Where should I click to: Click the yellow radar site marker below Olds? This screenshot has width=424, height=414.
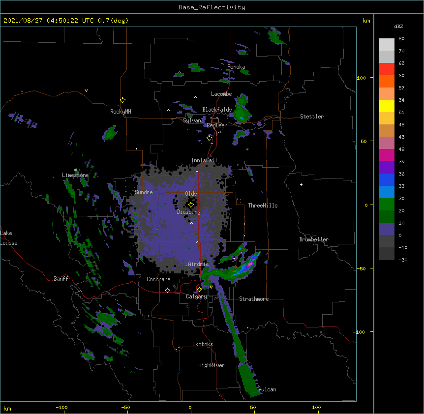(x=191, y=205)
